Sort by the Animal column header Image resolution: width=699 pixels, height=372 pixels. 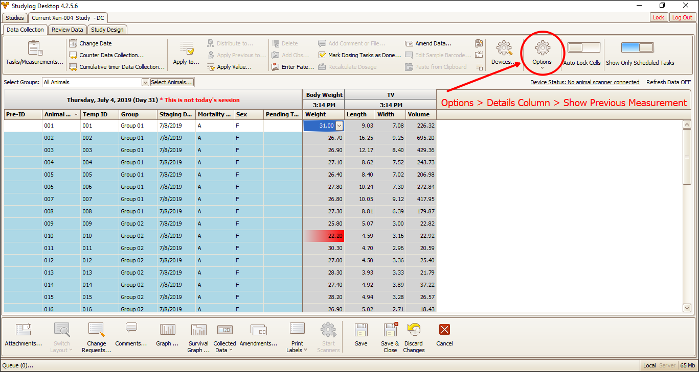click(61, 114)
